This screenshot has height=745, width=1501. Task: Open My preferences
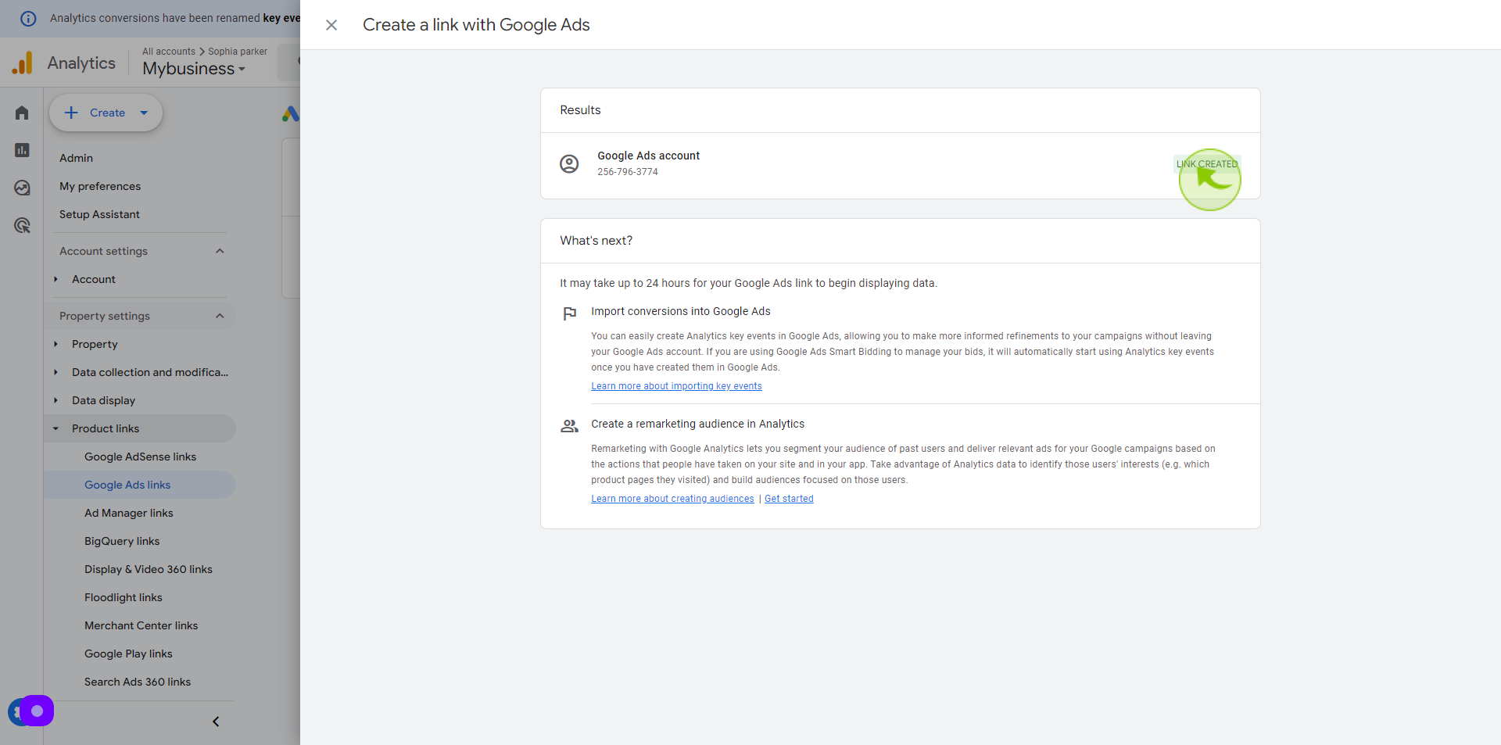(100, 186)
